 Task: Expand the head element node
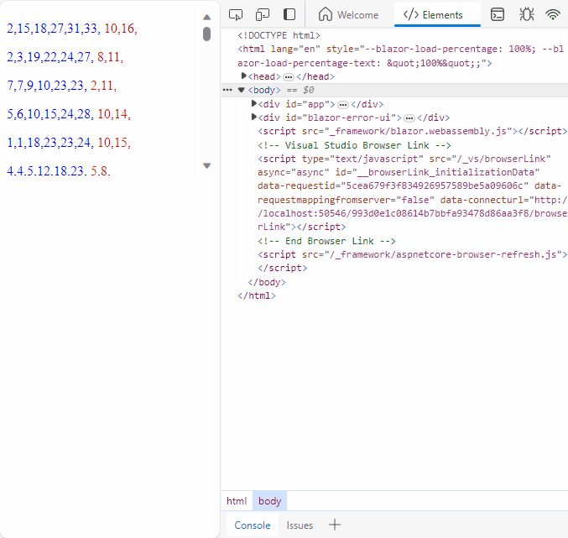pyautogui.click(x=245, y=76)
